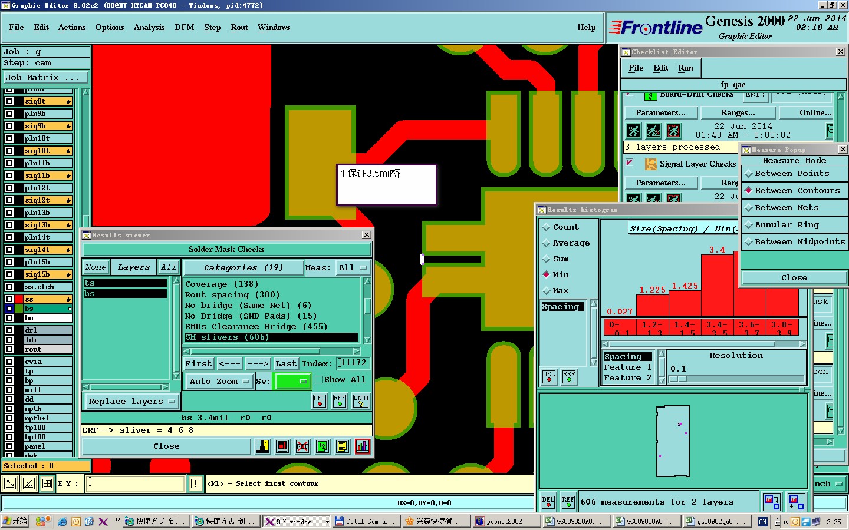Click DEL icon under Spacing list in histogram
Image resolution: width=849 pixels, height=530 pixels.
point(549,376)
